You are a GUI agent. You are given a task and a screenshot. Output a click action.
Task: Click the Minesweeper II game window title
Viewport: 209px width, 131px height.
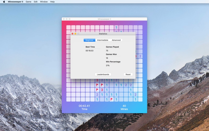point(104,19)
